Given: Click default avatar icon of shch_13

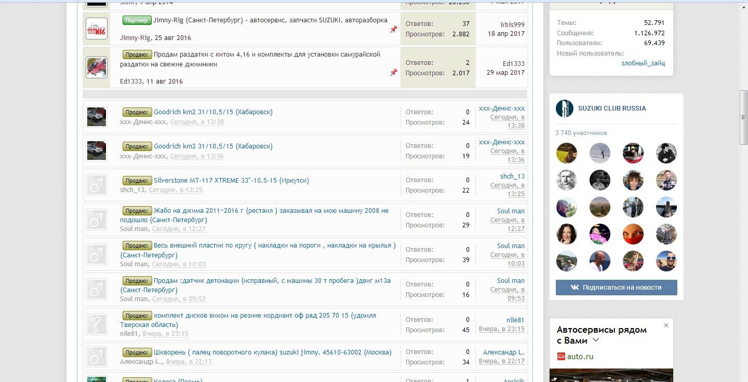Looking at the screenshot, I should [97, 185].
